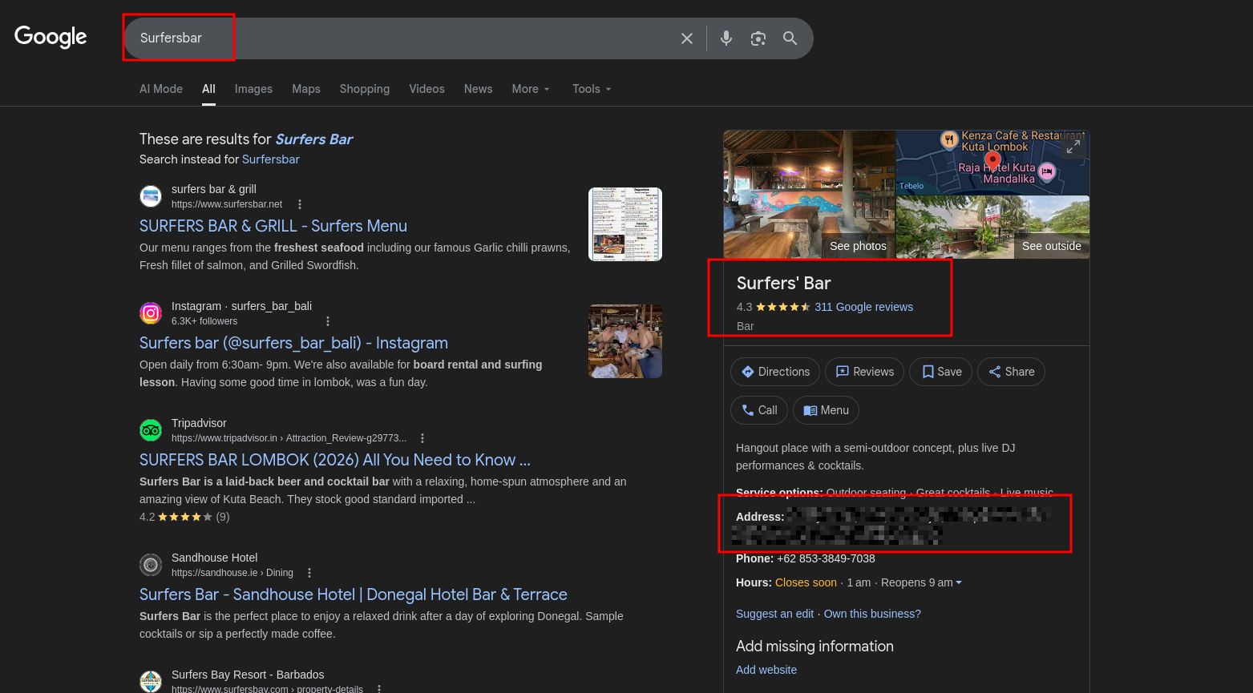The image size is (1253, 693).
Task: Open the Google logo homepage
Action: pos(51,37)
